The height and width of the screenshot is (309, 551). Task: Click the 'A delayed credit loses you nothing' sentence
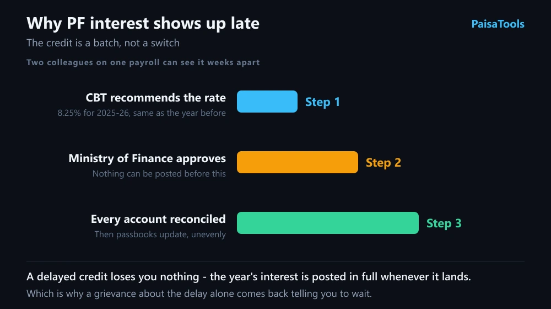pos(249,276)
